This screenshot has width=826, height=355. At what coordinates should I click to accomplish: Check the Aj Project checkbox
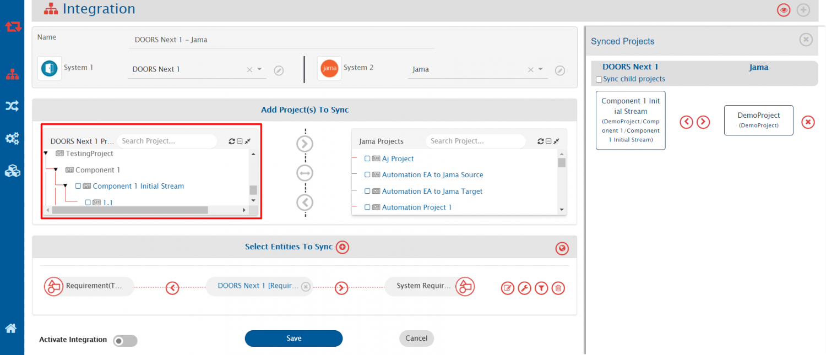(x=367, y=159)
